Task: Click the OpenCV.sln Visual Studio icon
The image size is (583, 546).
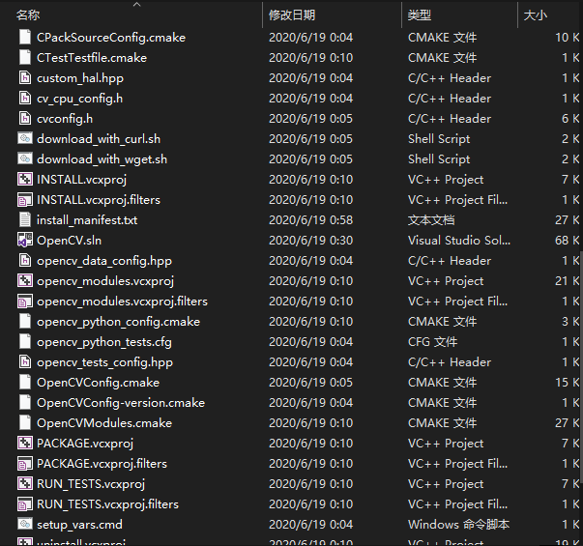Action: point(25,240)
